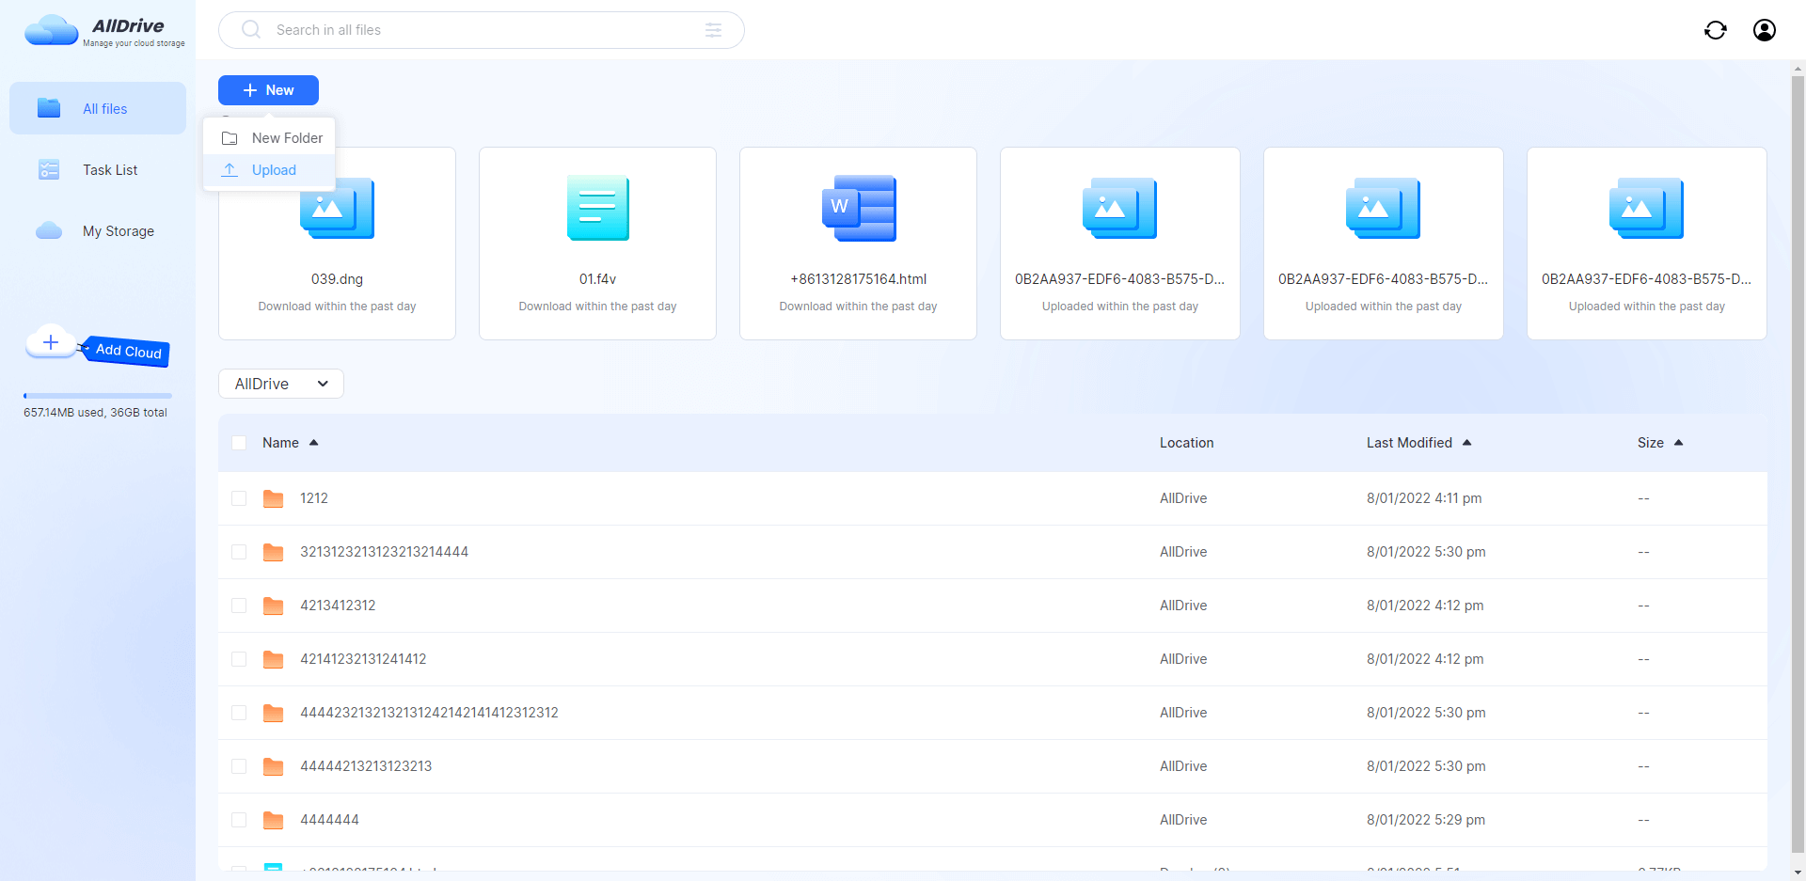
Task: Go to Task List section
Action: point(98,169)
